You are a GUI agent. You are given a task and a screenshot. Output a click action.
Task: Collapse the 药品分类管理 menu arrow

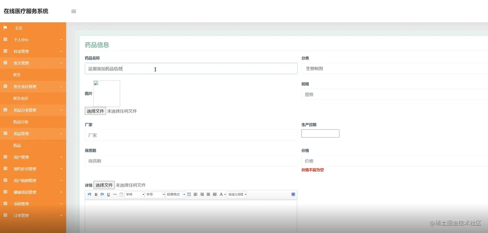61,110
